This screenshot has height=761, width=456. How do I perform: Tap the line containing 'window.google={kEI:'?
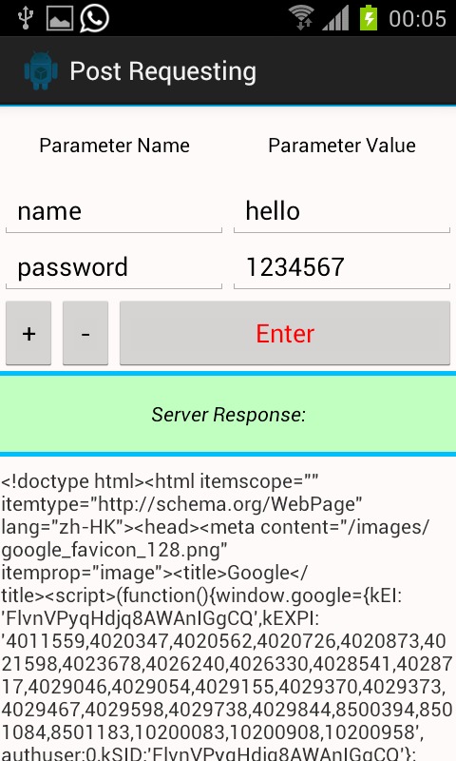(201, 595)
